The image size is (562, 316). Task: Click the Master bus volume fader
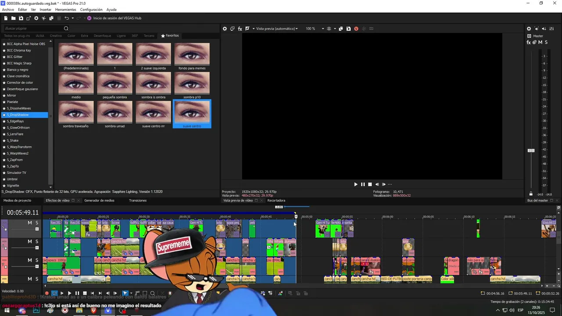coord(531,151)
